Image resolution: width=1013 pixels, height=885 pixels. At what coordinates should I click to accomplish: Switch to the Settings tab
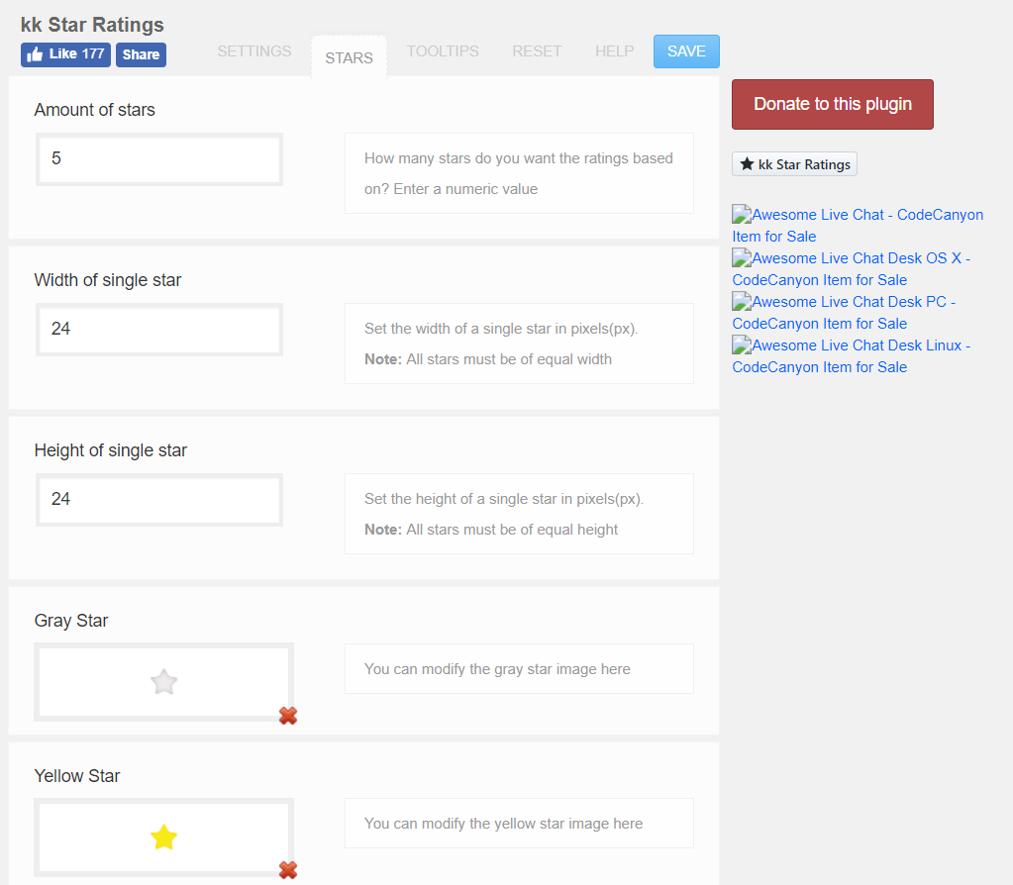tap(254, 51)
